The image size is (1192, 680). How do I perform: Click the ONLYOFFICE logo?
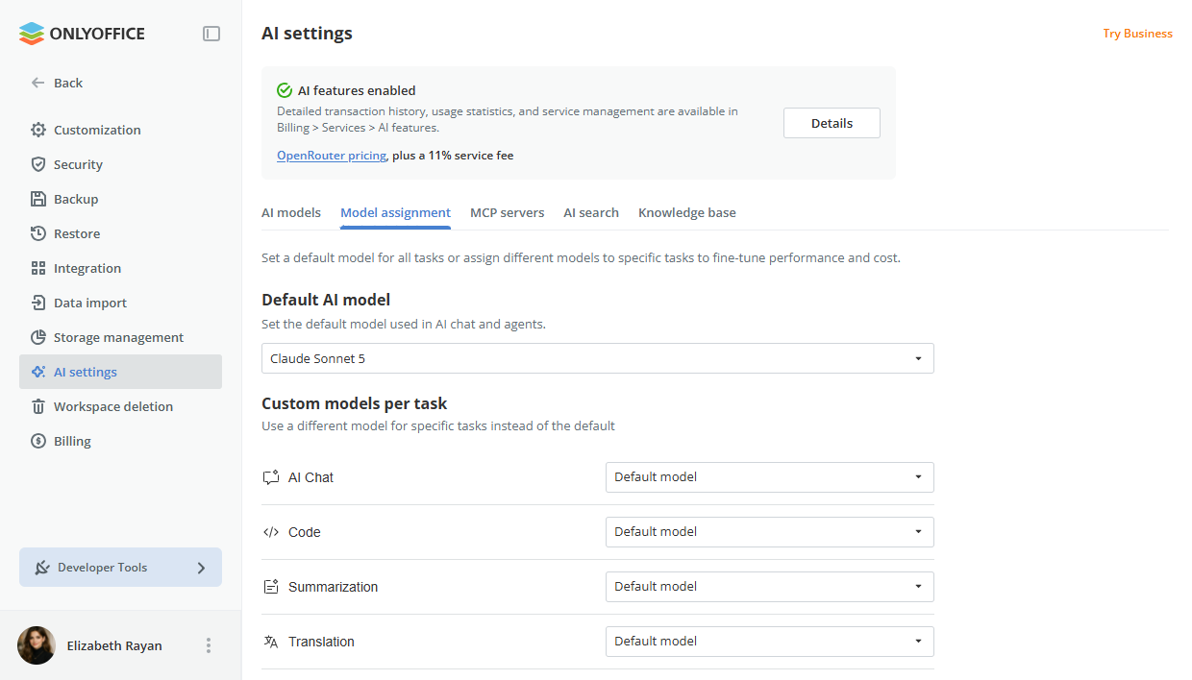click(82, 34)
